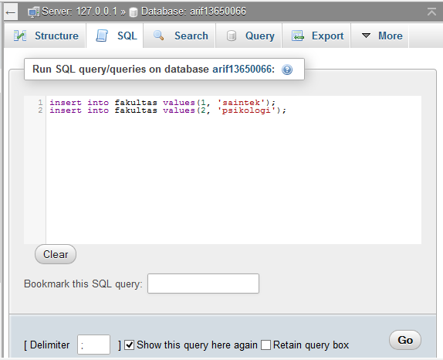Viewport: 443px width, 360px height.
Task: Focus the Bookmark this SQL query field
Action: tap(203, 284)
